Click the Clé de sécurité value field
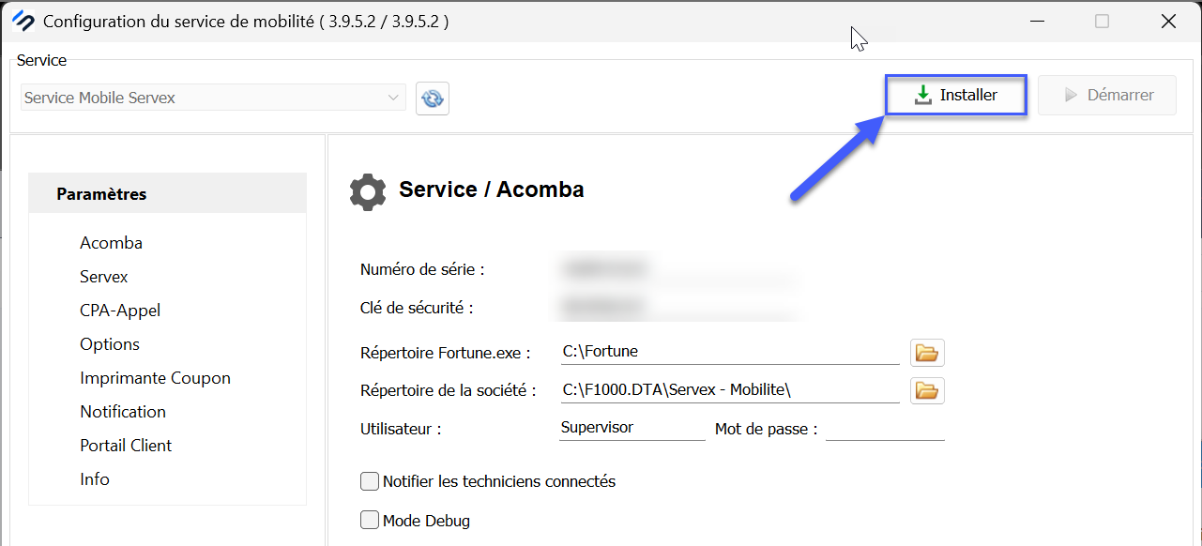Image resolution: width=1202 pixels, height=546 pixels. [677, 307]
